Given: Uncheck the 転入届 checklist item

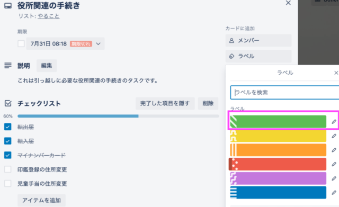Looking at the screenshot, I should coord(7,141).
